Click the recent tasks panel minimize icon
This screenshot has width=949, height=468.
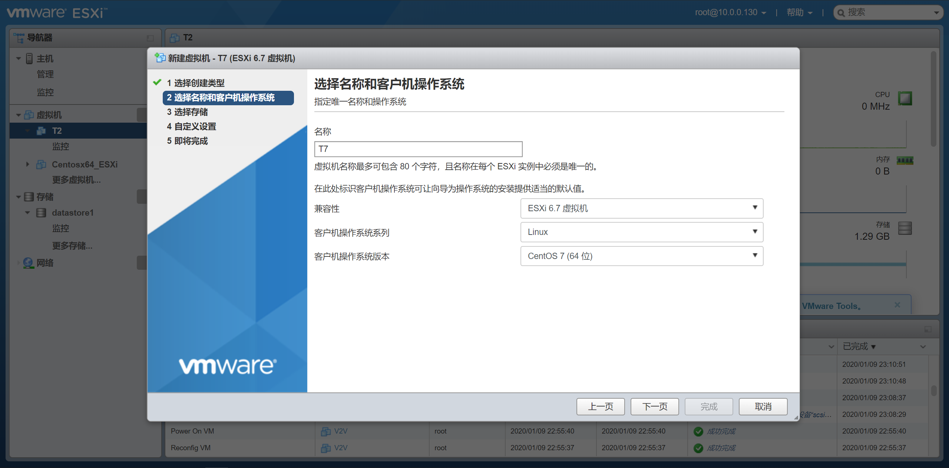(928, 329)
